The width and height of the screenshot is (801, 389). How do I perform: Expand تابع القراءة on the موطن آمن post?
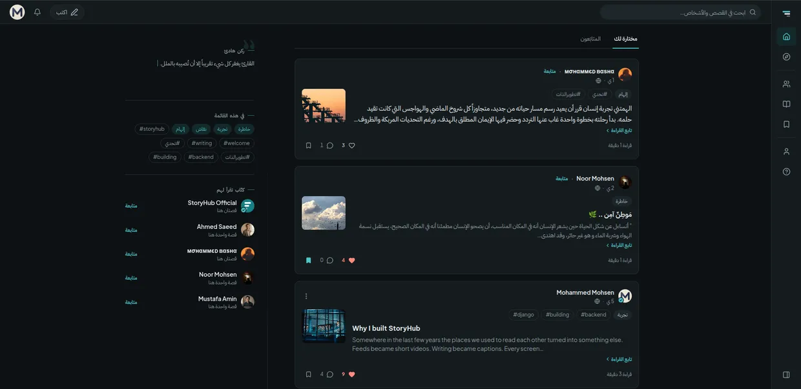(619, 245)
